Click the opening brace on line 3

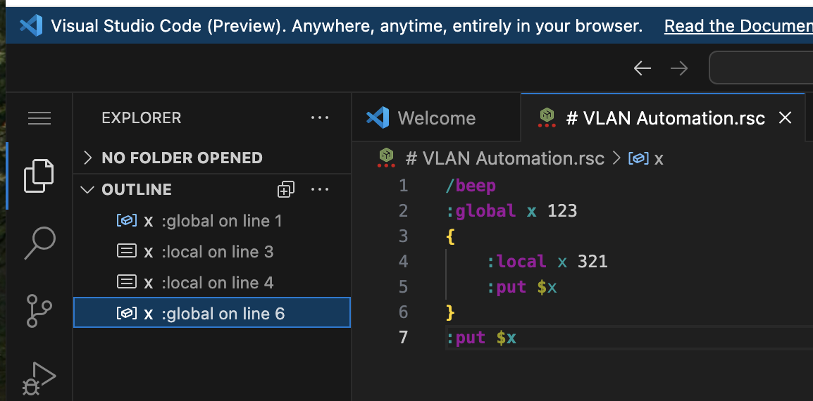450,236
